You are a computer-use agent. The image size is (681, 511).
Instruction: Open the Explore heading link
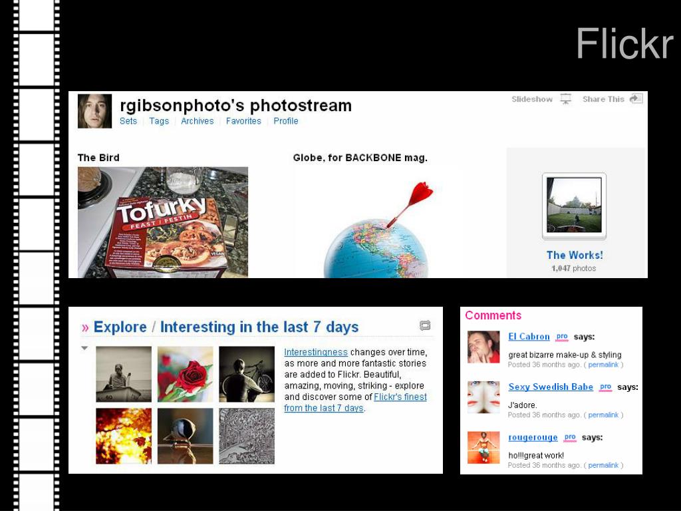tap(120, 327)
